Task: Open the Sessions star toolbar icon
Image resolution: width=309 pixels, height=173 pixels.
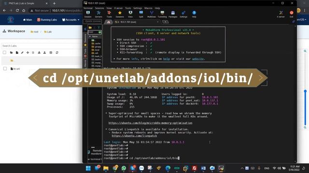Action: pos(120,14)
